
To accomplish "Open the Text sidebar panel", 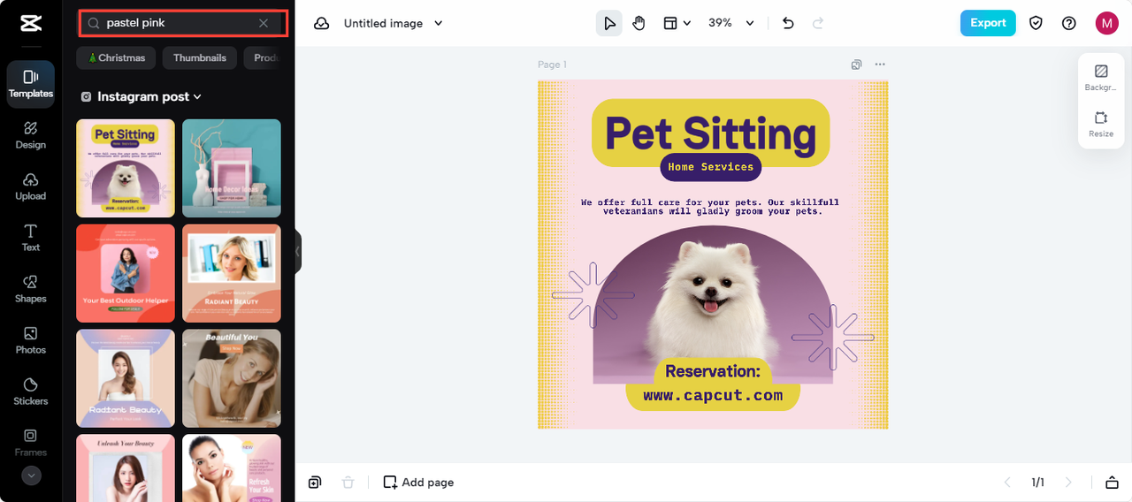I will (x=31, y=238).
